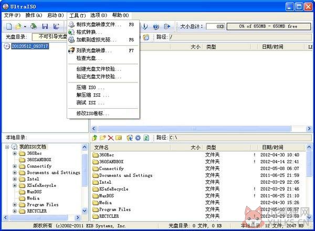
Task: Click the disc path field showing /
Action: [240, 37]
